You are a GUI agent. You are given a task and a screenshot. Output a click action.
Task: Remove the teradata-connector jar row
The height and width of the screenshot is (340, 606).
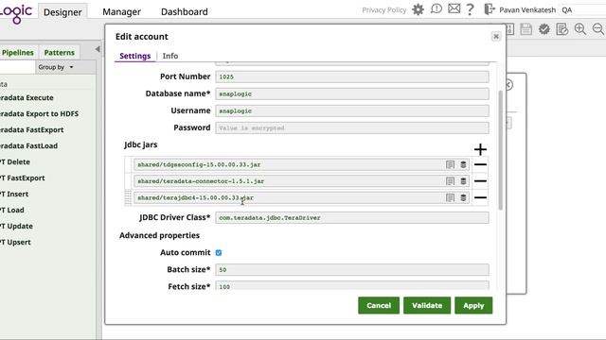point(480,181)
